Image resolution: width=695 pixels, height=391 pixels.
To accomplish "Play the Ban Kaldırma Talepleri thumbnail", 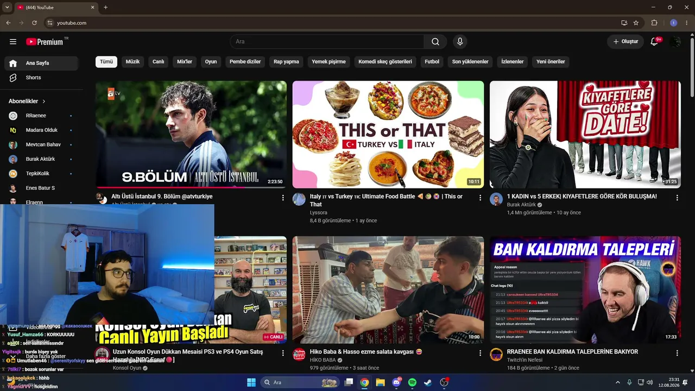I will click(585, 290).
